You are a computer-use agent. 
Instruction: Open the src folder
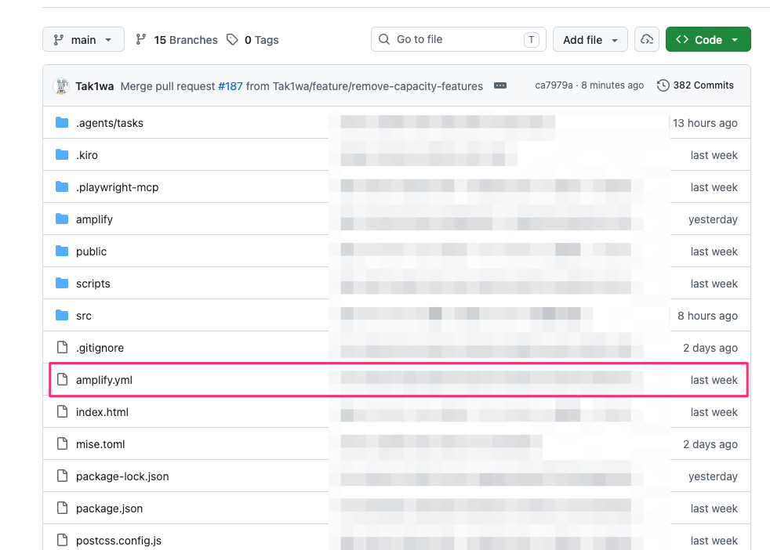tap(83, 316)
